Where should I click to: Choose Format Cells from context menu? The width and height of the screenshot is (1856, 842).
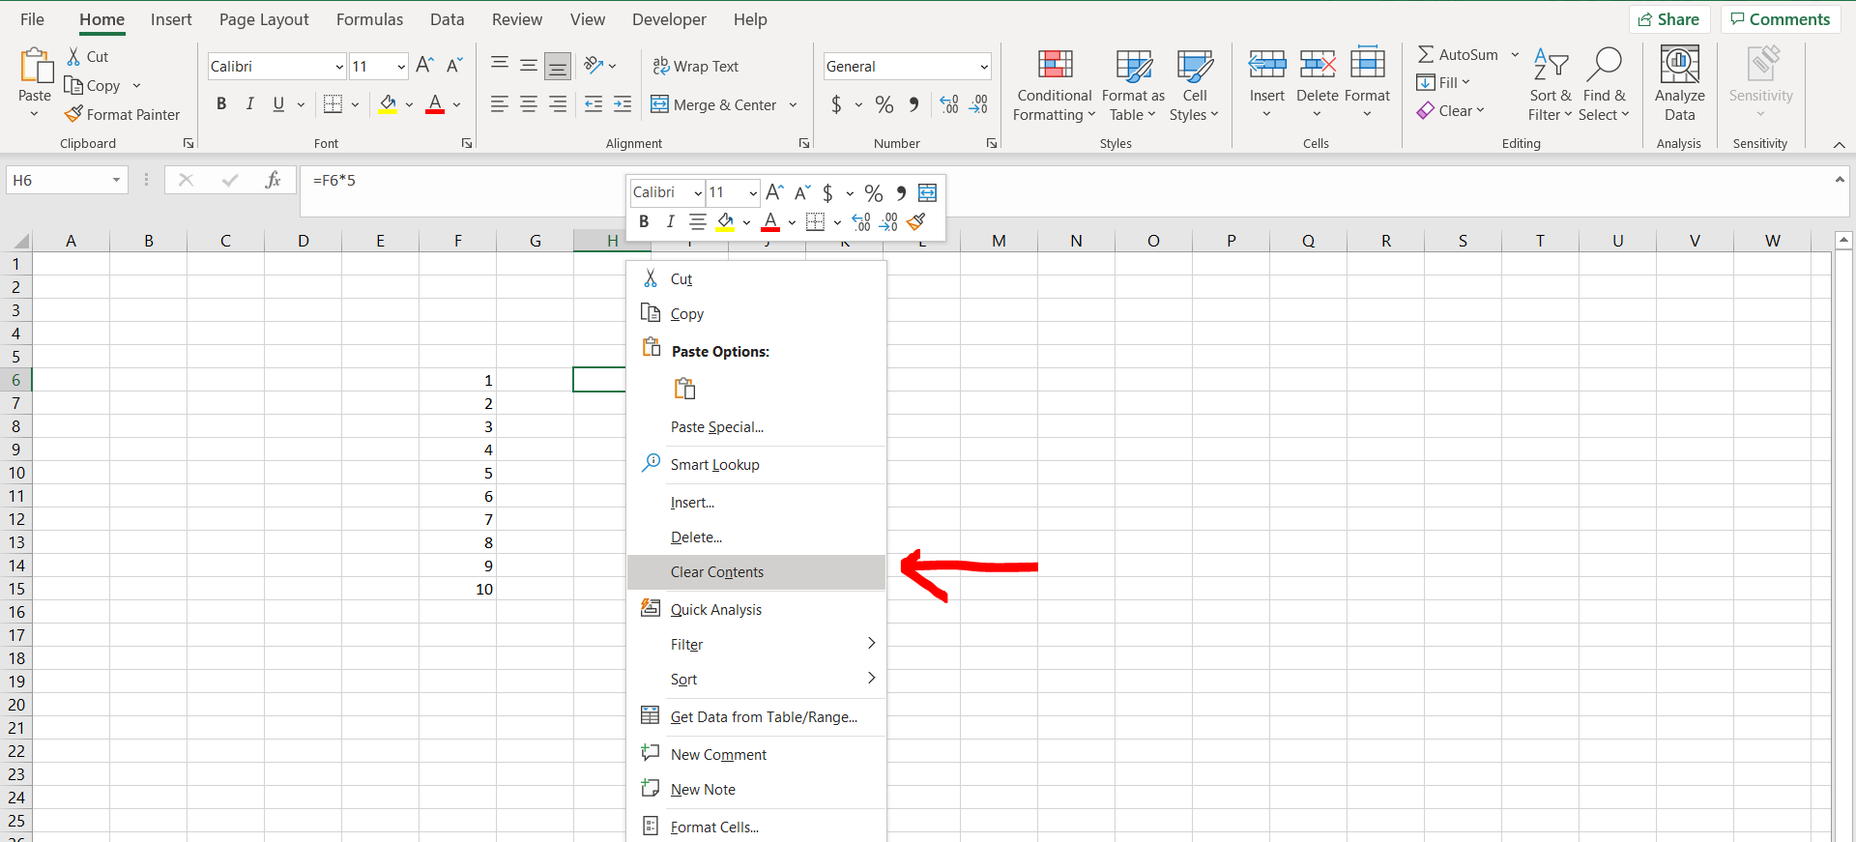coord(756,827)
